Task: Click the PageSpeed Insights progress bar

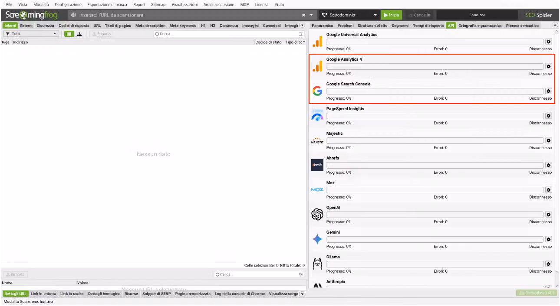Action: click(435, 116)
